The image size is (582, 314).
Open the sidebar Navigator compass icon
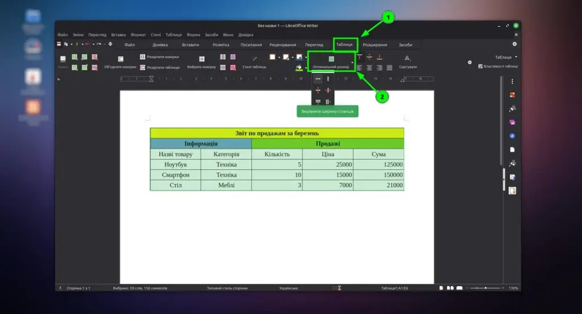(512, 136)
